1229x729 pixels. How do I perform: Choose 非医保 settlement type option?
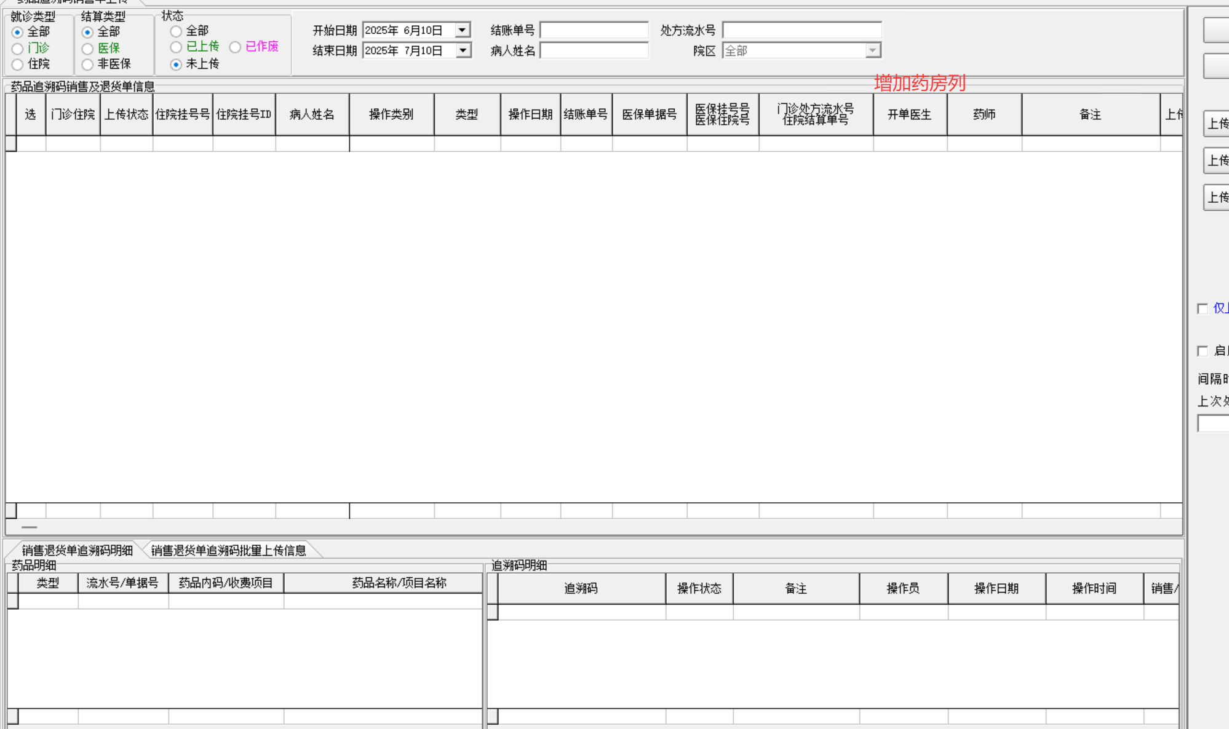tap(88, 65)
